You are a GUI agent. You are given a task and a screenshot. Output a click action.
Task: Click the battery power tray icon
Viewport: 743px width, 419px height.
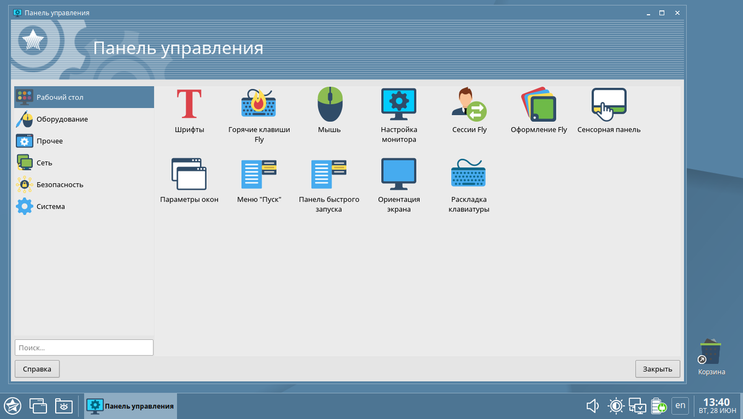[658, 405]
